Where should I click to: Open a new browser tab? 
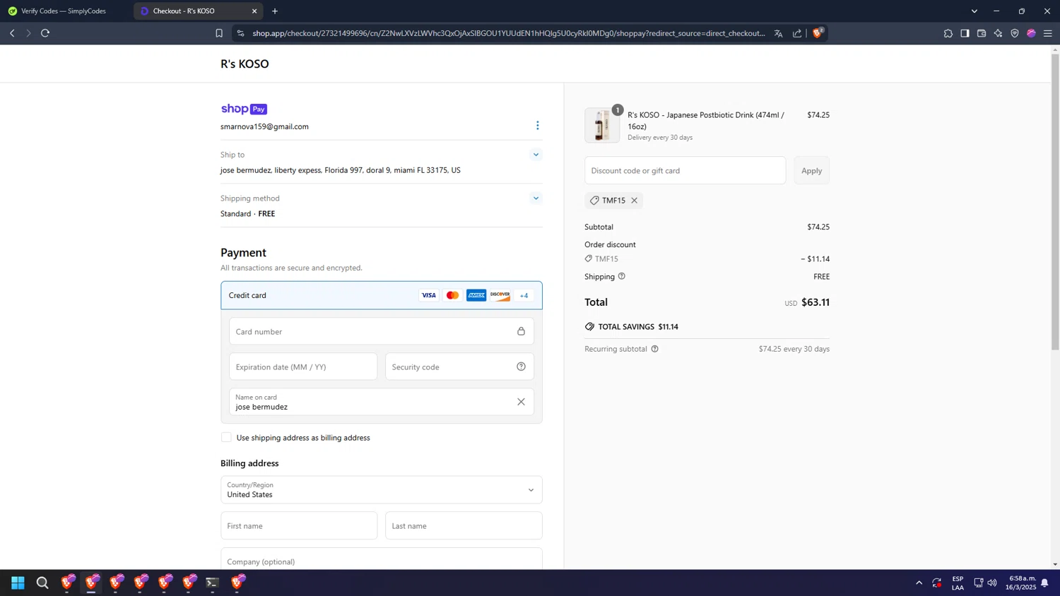click(275, 11)
